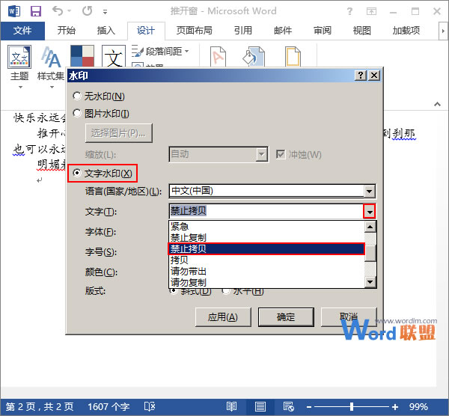The width and height of the screenshot is (449, 416).
Task: Click the Word application icon in title bar
Action: coord(14,11)
